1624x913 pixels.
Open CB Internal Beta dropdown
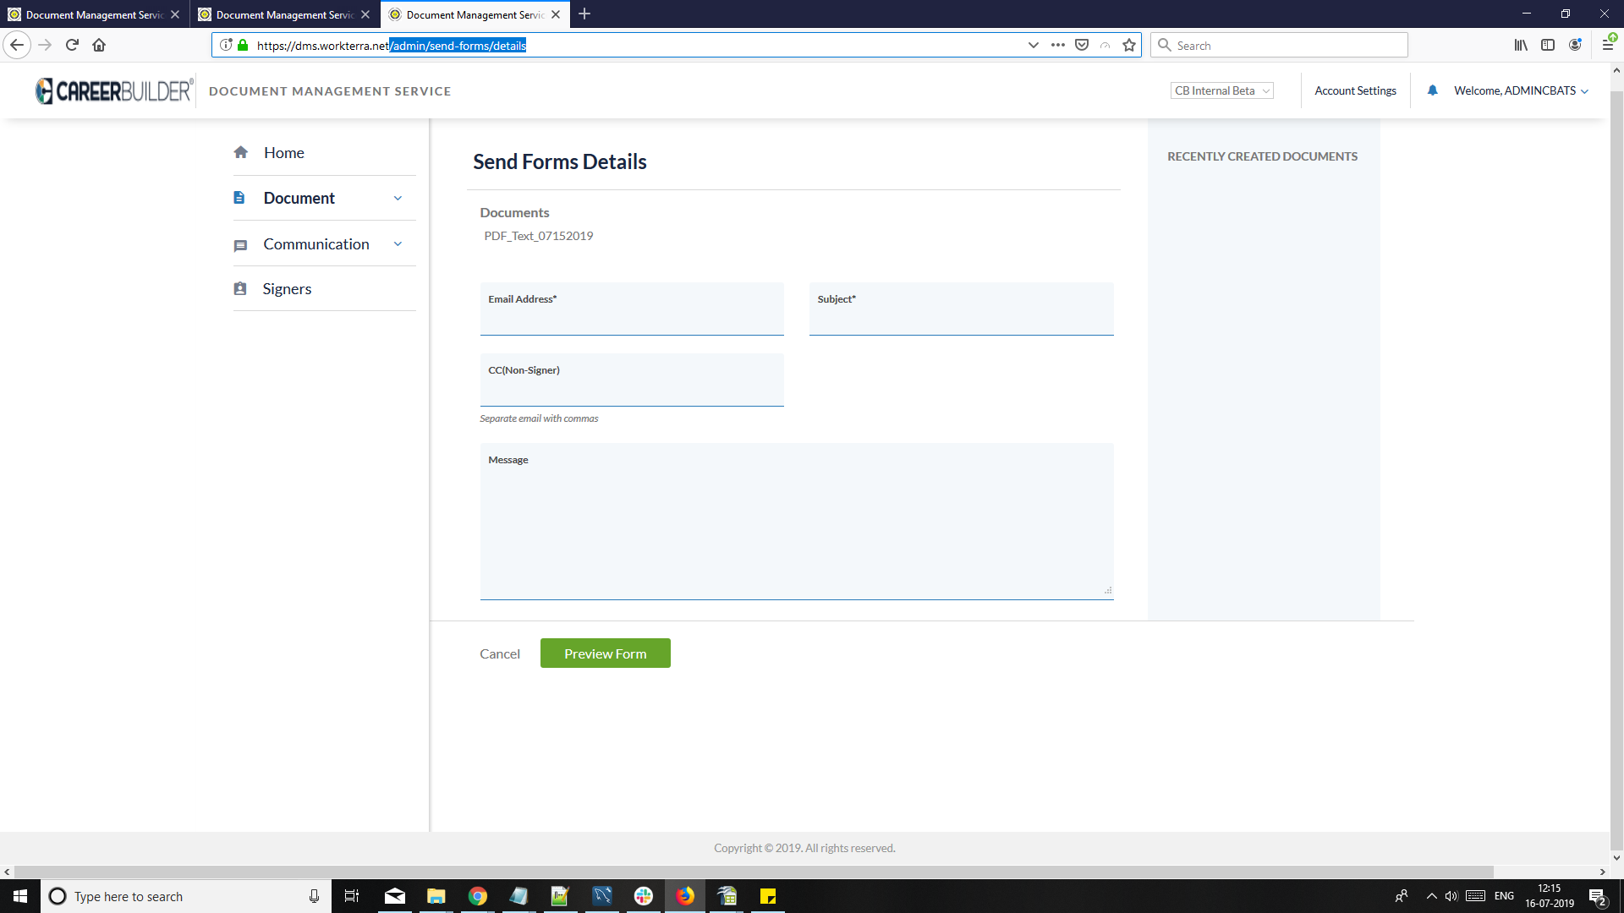click(1222, 90)
